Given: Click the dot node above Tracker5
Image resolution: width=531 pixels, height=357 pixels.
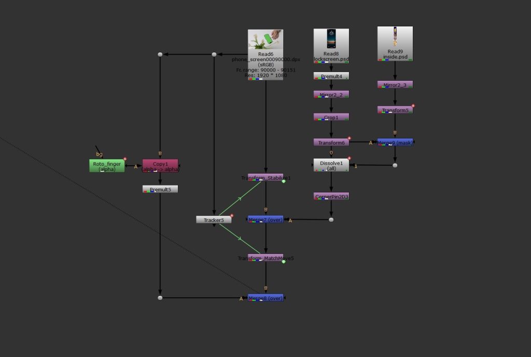Looking at the screenshot, I should 214,54.
